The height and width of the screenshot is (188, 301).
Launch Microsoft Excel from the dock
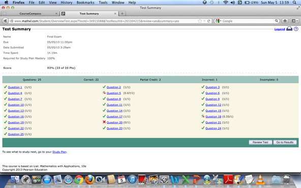point(186,179)
